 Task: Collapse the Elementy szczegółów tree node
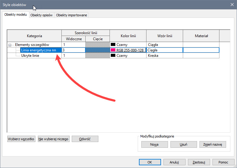10,45
